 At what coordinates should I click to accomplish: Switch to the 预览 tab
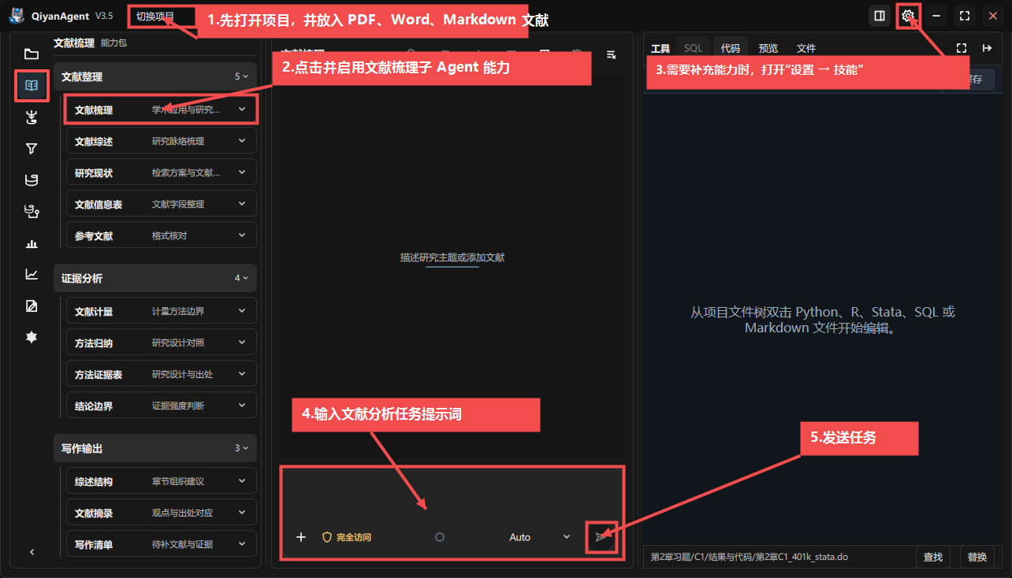pyautogui.click(x=768, y=48)
